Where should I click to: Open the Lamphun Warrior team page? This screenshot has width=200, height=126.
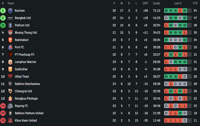[25, 62]
